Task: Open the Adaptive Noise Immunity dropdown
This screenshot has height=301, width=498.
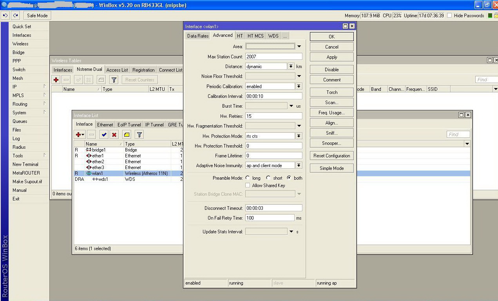Action: point(299,166)
